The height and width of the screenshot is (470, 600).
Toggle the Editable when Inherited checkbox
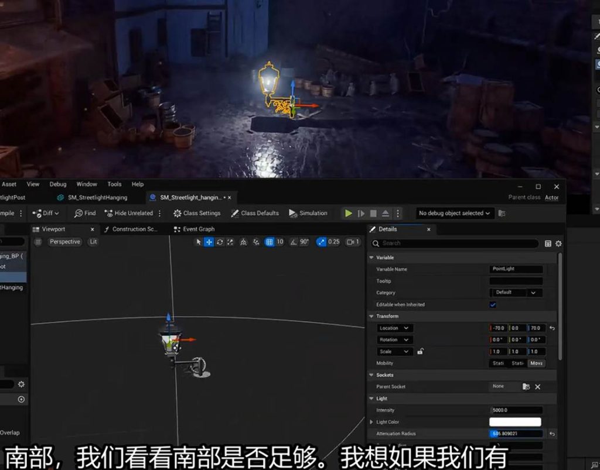pos(493,305)
